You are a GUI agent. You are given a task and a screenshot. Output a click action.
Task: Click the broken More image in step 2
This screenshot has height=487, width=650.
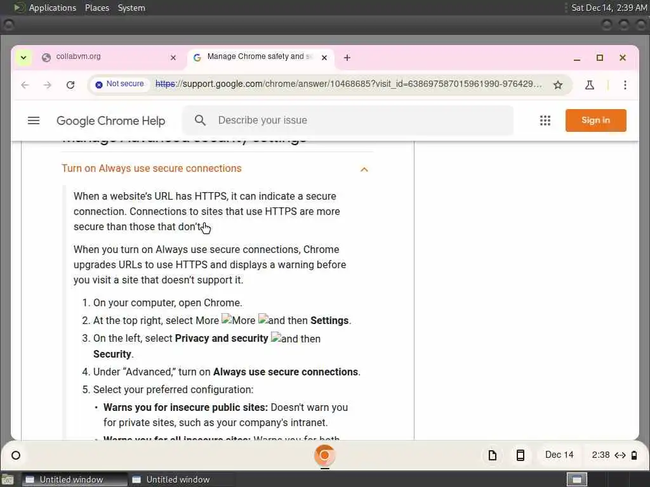[239, 320]
